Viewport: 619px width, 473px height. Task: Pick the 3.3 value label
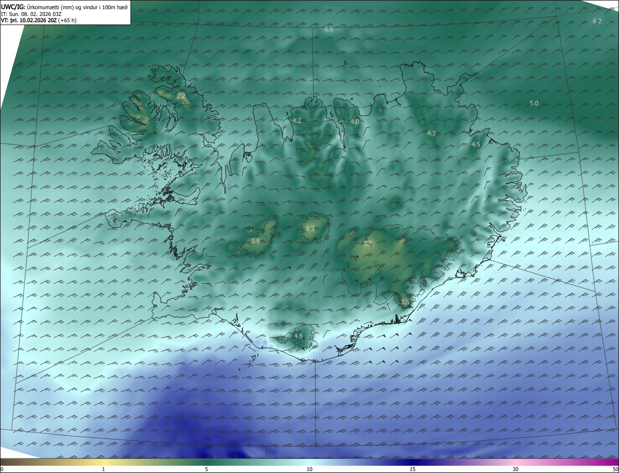pyautogui.click(x=310, y=229)
